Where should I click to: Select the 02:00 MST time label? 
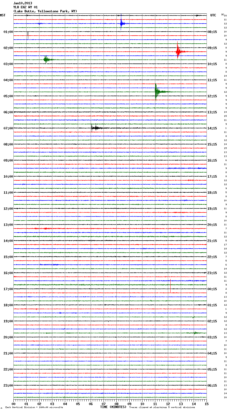coord(8,48)
